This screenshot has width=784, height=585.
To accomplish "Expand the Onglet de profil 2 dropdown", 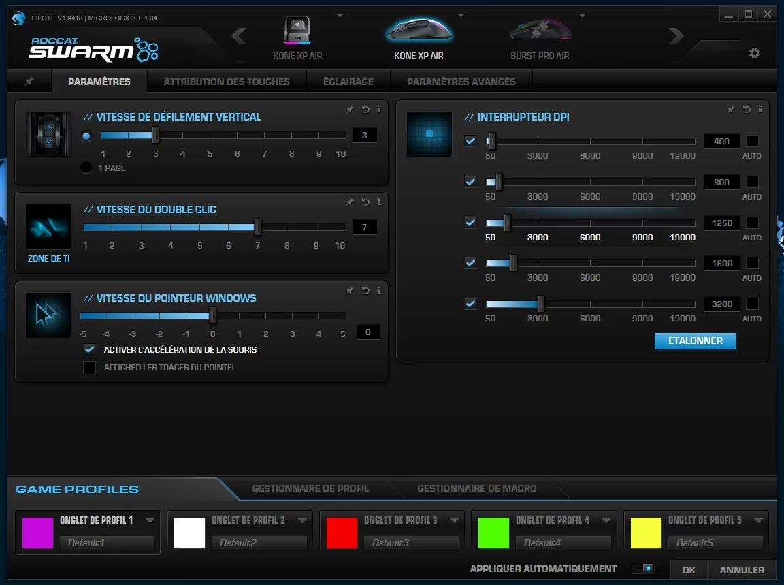I will tap(302, 520).
